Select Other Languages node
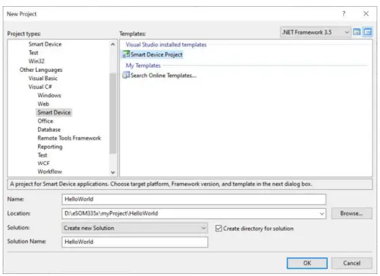The height and width of the screenshot is (276, 380). tap(41, 70)
